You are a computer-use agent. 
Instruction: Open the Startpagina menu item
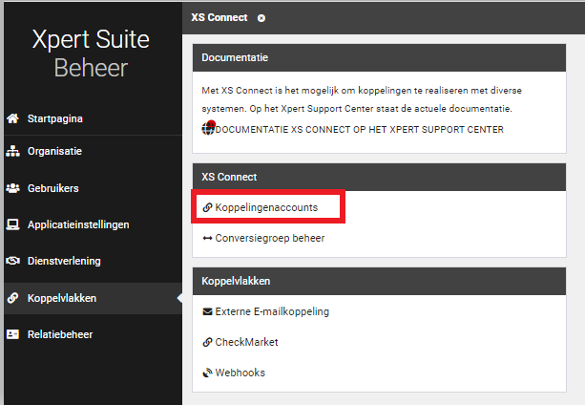coord(54,119)
